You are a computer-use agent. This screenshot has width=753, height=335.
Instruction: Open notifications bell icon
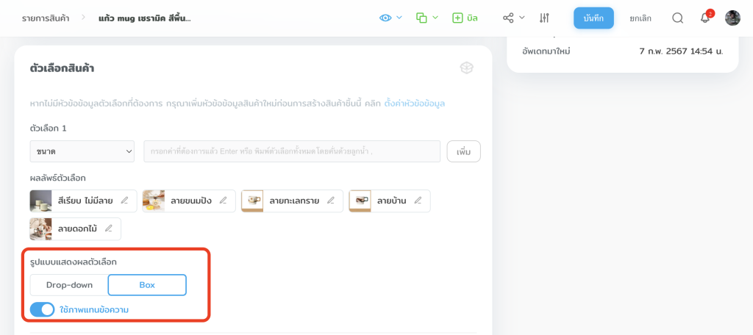tap(704, 18)
